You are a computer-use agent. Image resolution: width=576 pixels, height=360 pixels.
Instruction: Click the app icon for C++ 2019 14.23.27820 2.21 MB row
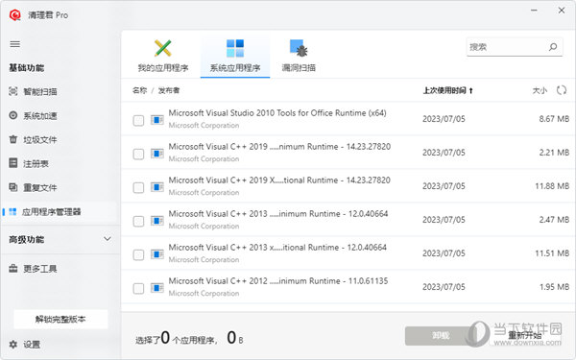157,154
